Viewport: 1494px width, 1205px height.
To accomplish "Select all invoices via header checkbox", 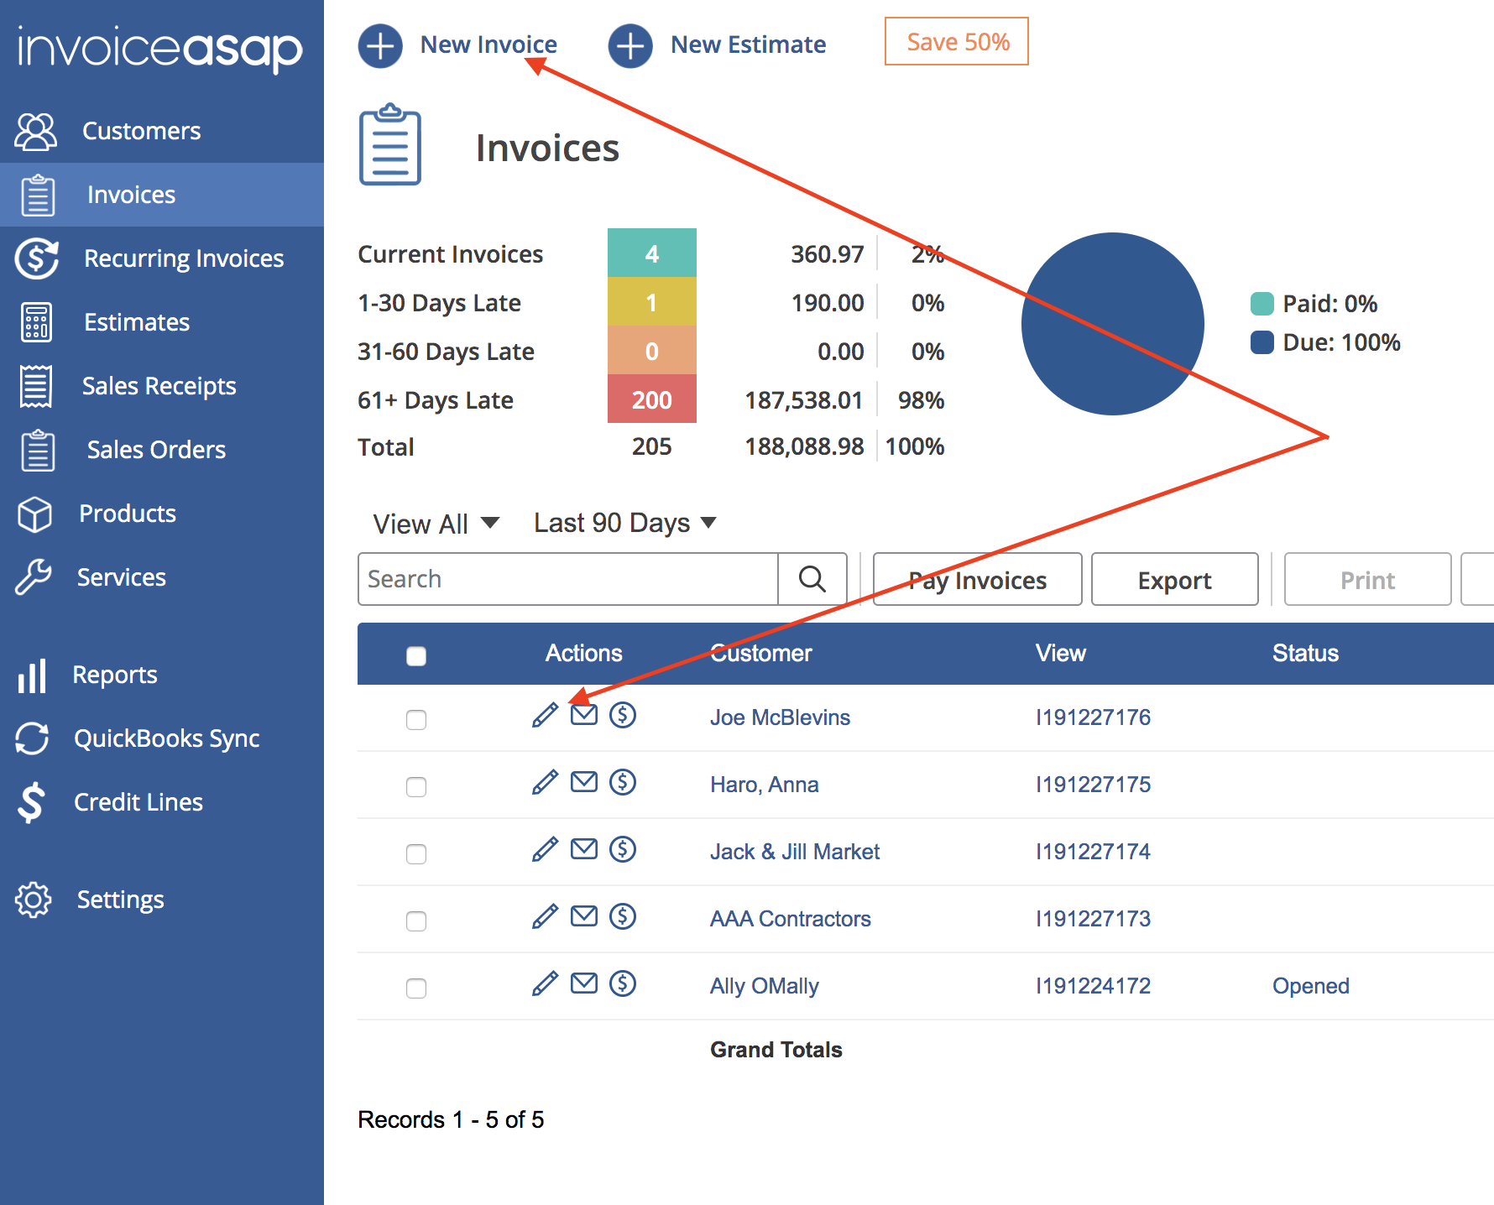I will coord(416,655).
